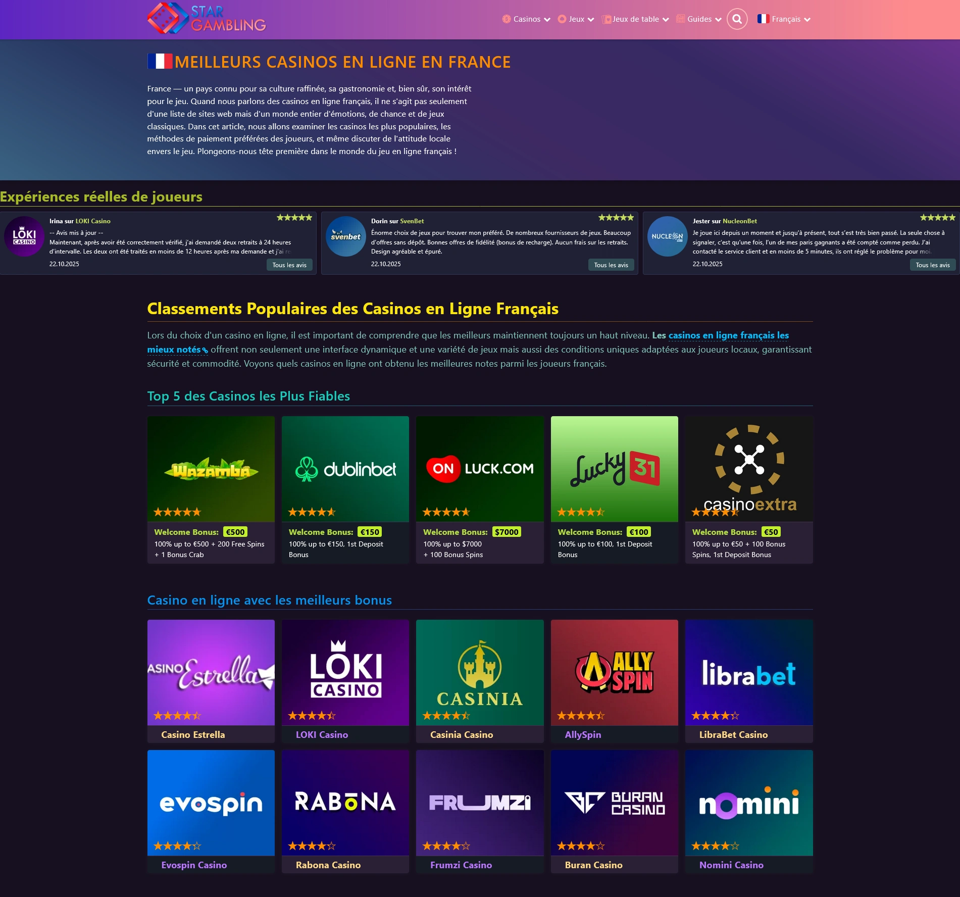Expand the Casinos dropdown chevron
Viewport: 960px width, 897px height.
(547, 20)
